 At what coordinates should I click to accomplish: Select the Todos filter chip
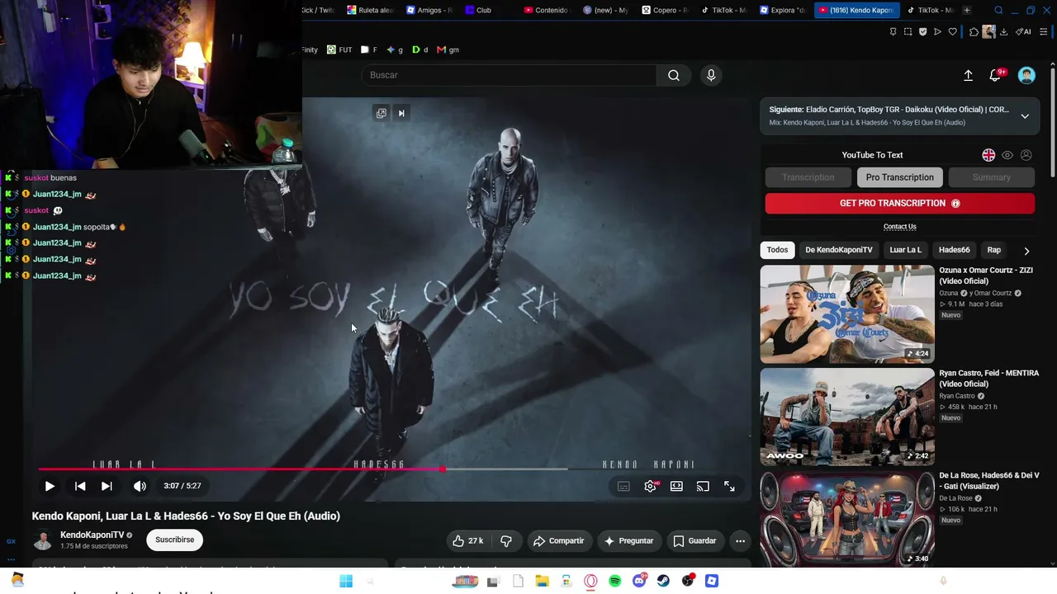click(x=777, y=250)
